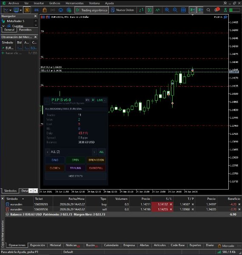Click the green connection level bar
This screenshot has height=255, width=242.
pos(234,10)
